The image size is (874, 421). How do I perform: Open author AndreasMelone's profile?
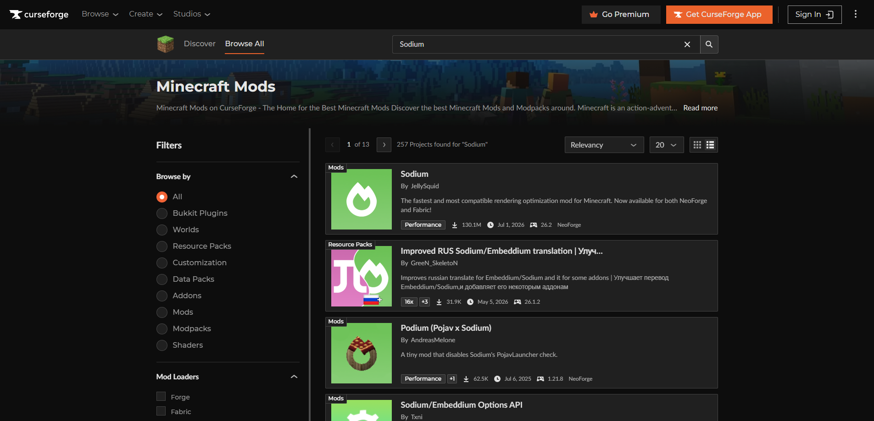[433, 340]
